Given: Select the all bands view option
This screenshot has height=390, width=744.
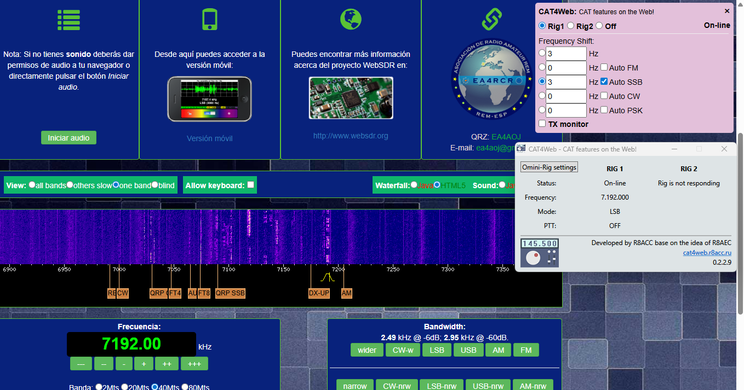Looking at the screenshot, I should click(32, 185).
